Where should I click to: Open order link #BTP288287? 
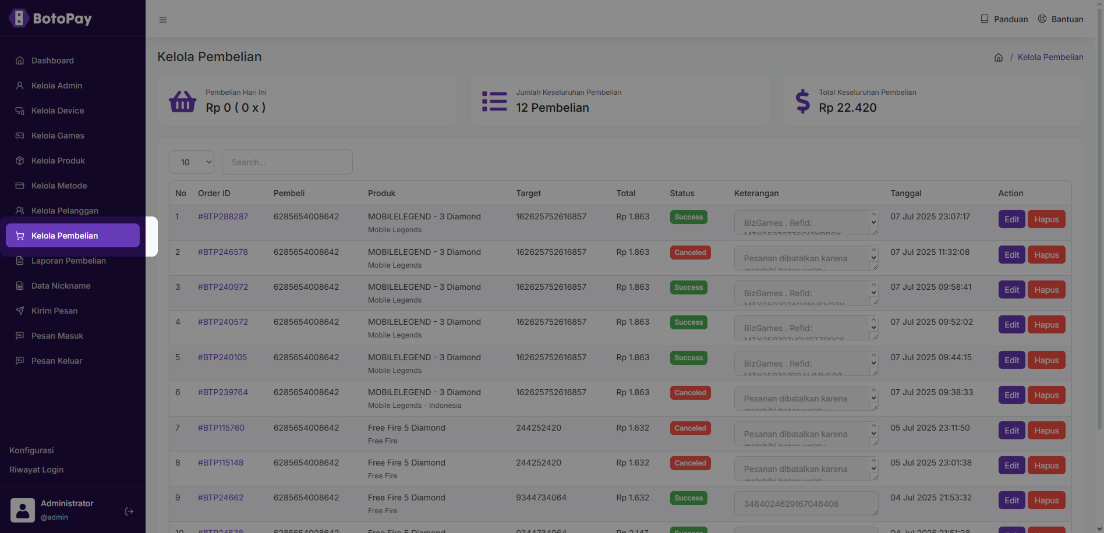223,216
